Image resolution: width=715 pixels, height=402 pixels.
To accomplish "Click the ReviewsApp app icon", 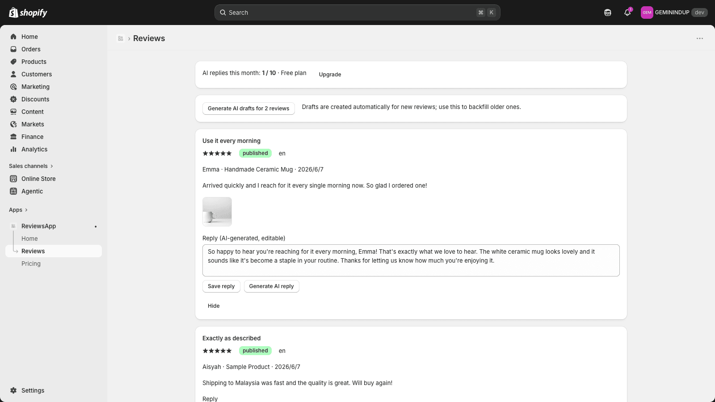I will [x=13, y=226].
